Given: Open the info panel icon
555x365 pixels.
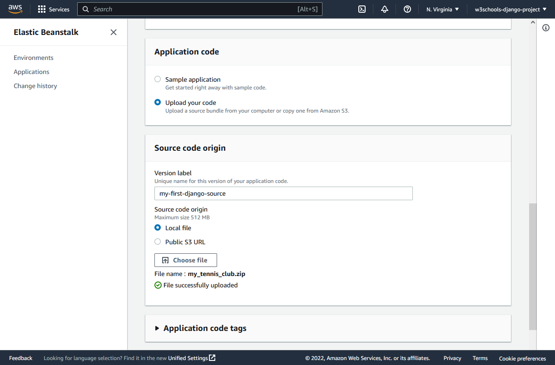Looking at the screenshot, I should click(546, 28).
